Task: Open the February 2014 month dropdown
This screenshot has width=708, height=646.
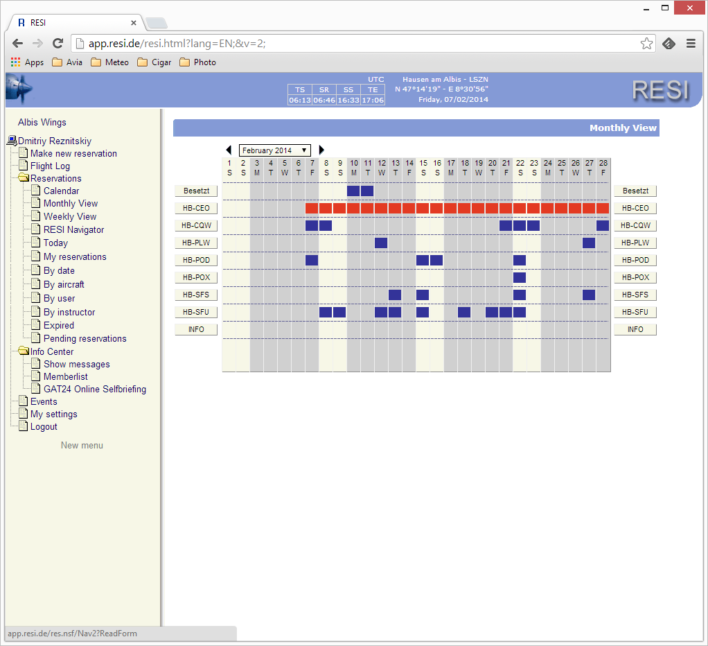Action: (x=275, y=150)
